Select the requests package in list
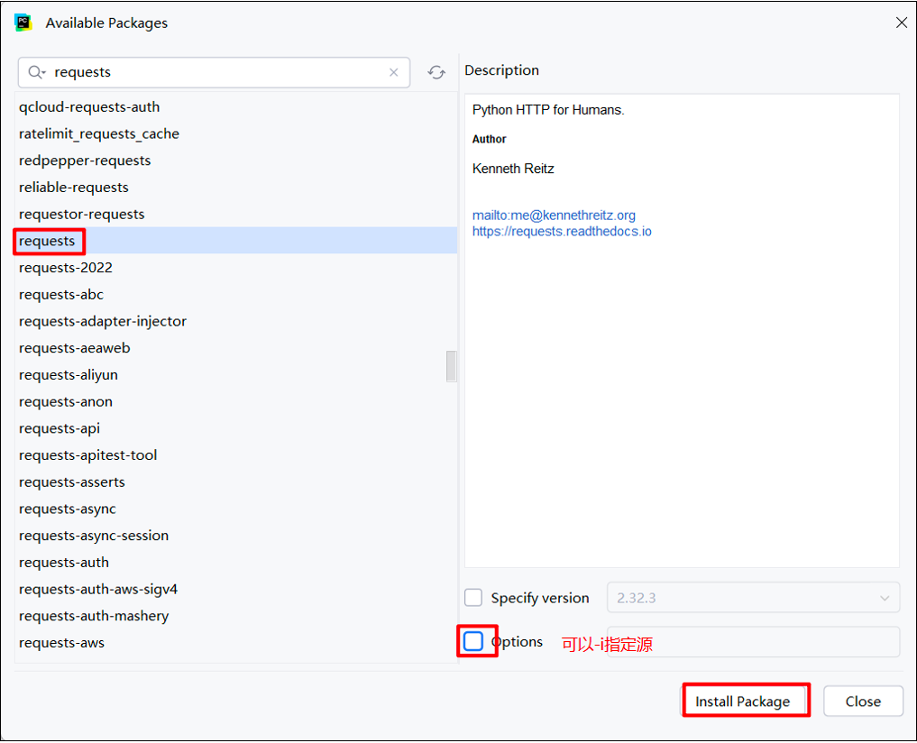The image size is (917, 743). click(47, 241)
